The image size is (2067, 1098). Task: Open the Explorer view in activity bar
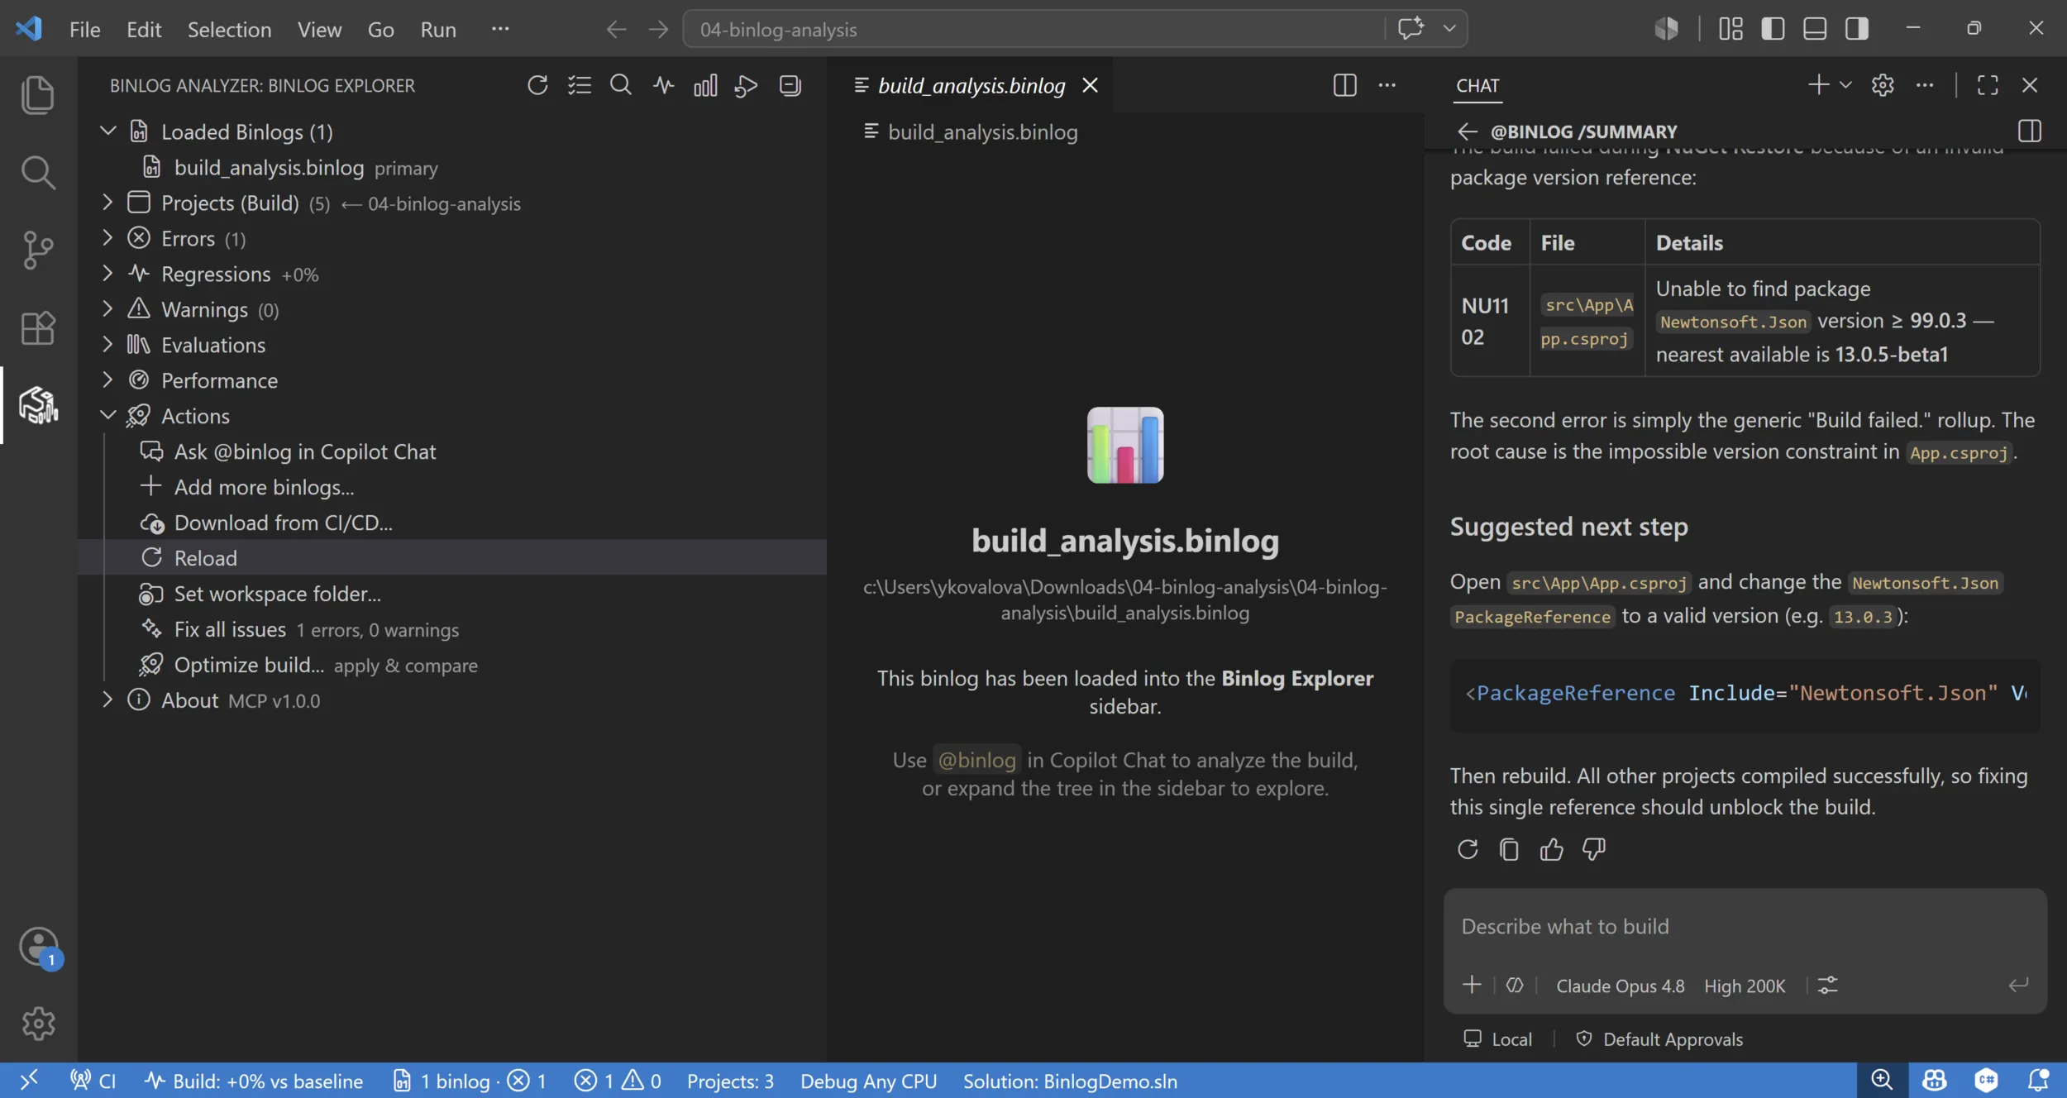[x=38, y=94]
